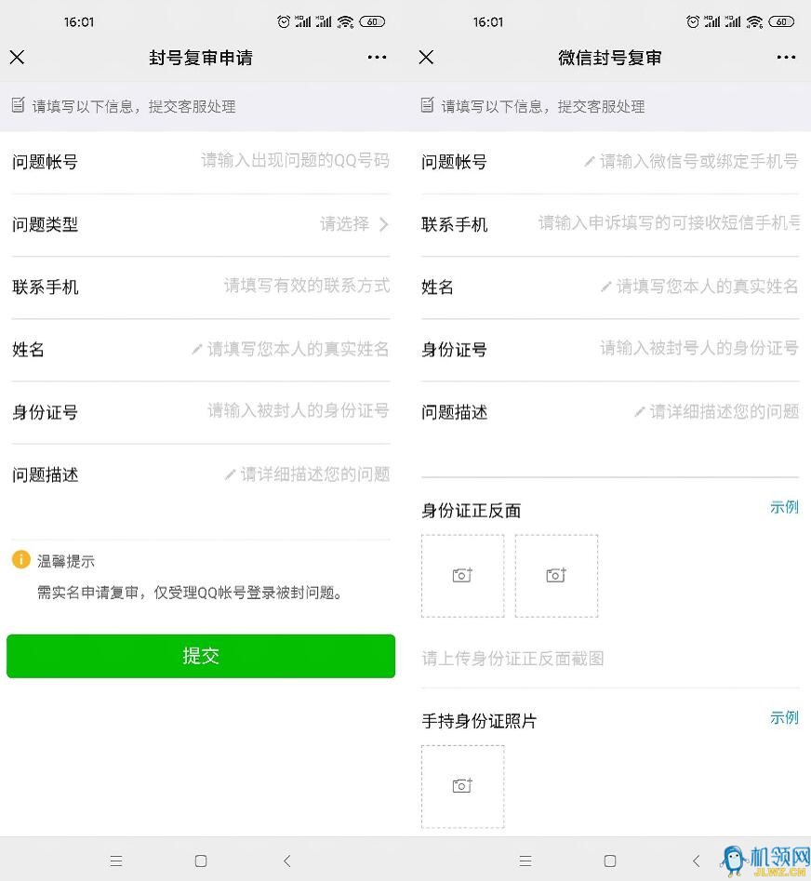Tap the Wi-Fi icon in left status bar
The image size is (811, 881).
pyautogui.click(x=345, y=21)
